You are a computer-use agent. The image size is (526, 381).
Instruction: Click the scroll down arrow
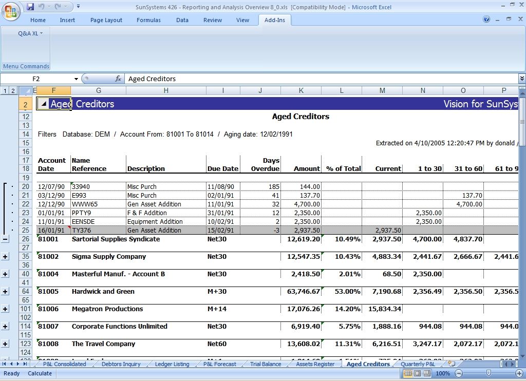[522, 356]
